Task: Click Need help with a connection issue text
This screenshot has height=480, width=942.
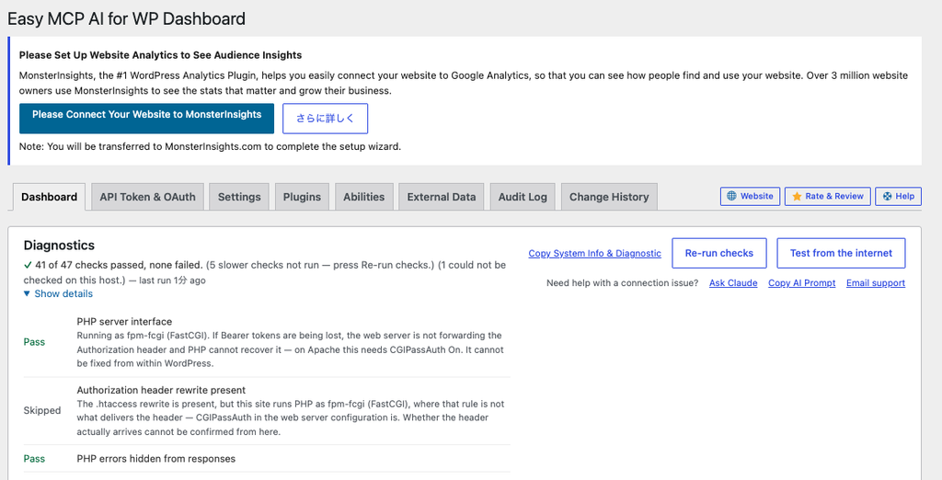Action: [x=623, y=283]
